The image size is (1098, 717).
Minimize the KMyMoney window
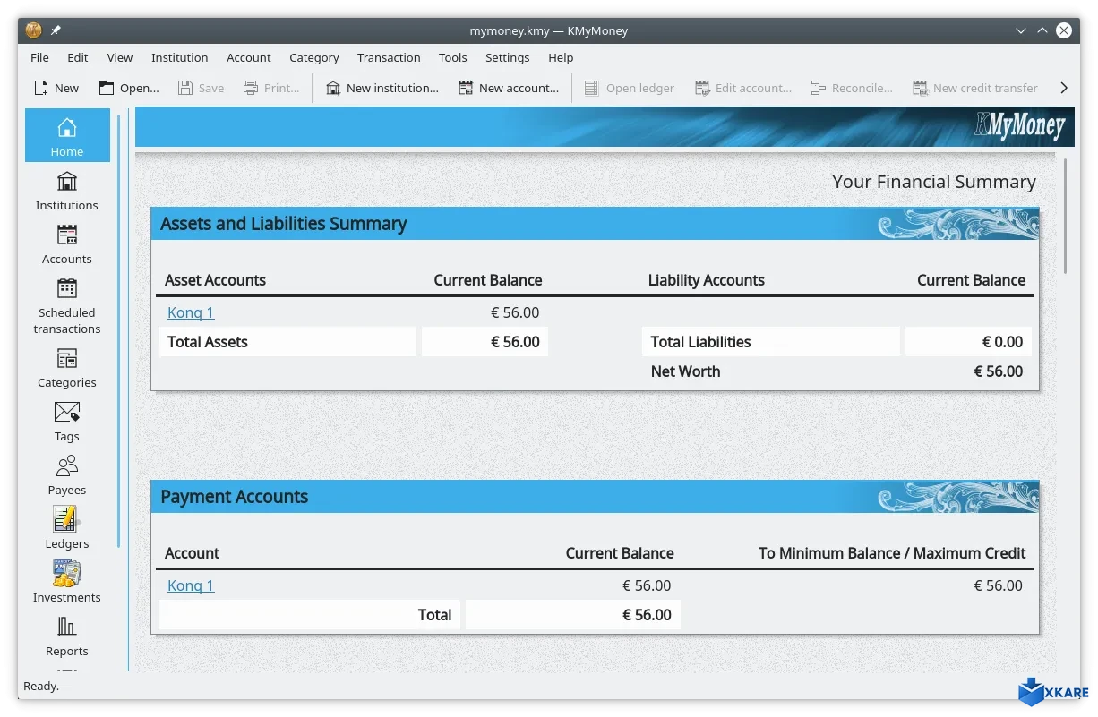pos(1021,30)
